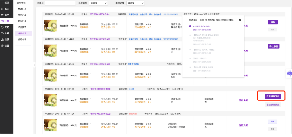Collapse the submenu with the side arrow
The image size is (292, 137).
pyautogui.click(x=34, y=65)
